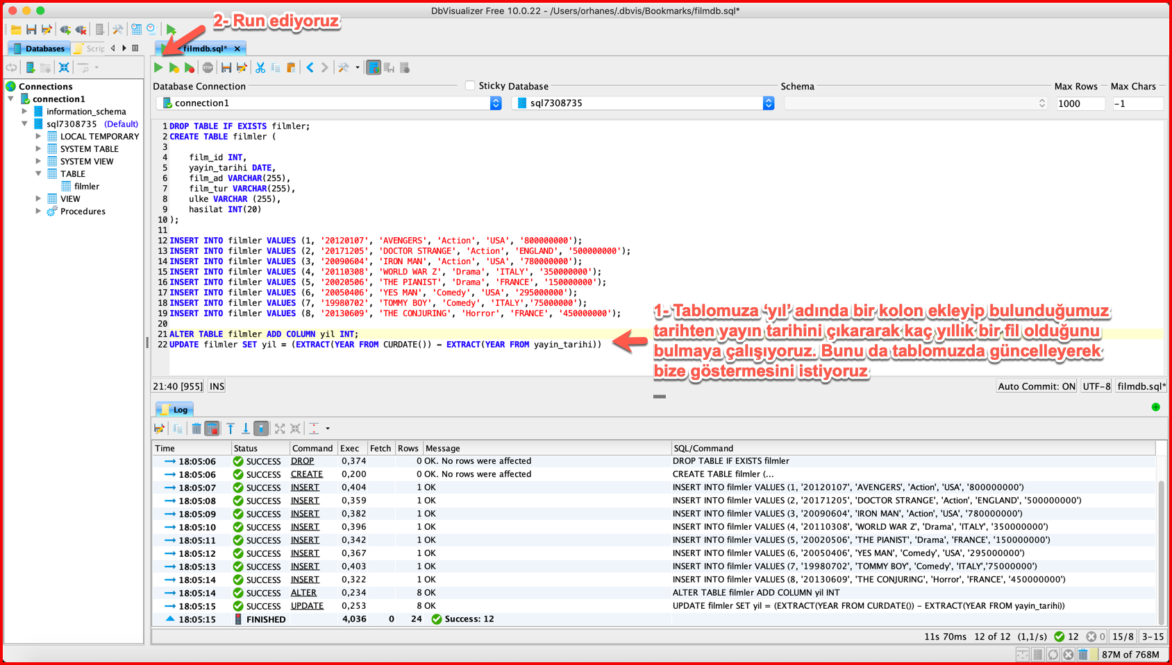Screen dimensions: 1172x665
Task: Expand the Procedures node
Action: pyautogui.click(x=38, y=211)
